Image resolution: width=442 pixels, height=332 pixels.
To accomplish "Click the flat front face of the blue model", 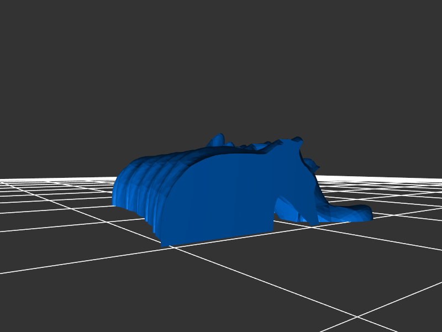I will [221, 199].
